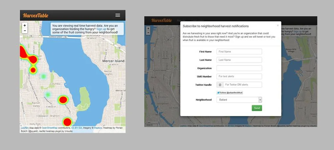
Task: Click the Holly Park map label
Action: coord(35,124)
